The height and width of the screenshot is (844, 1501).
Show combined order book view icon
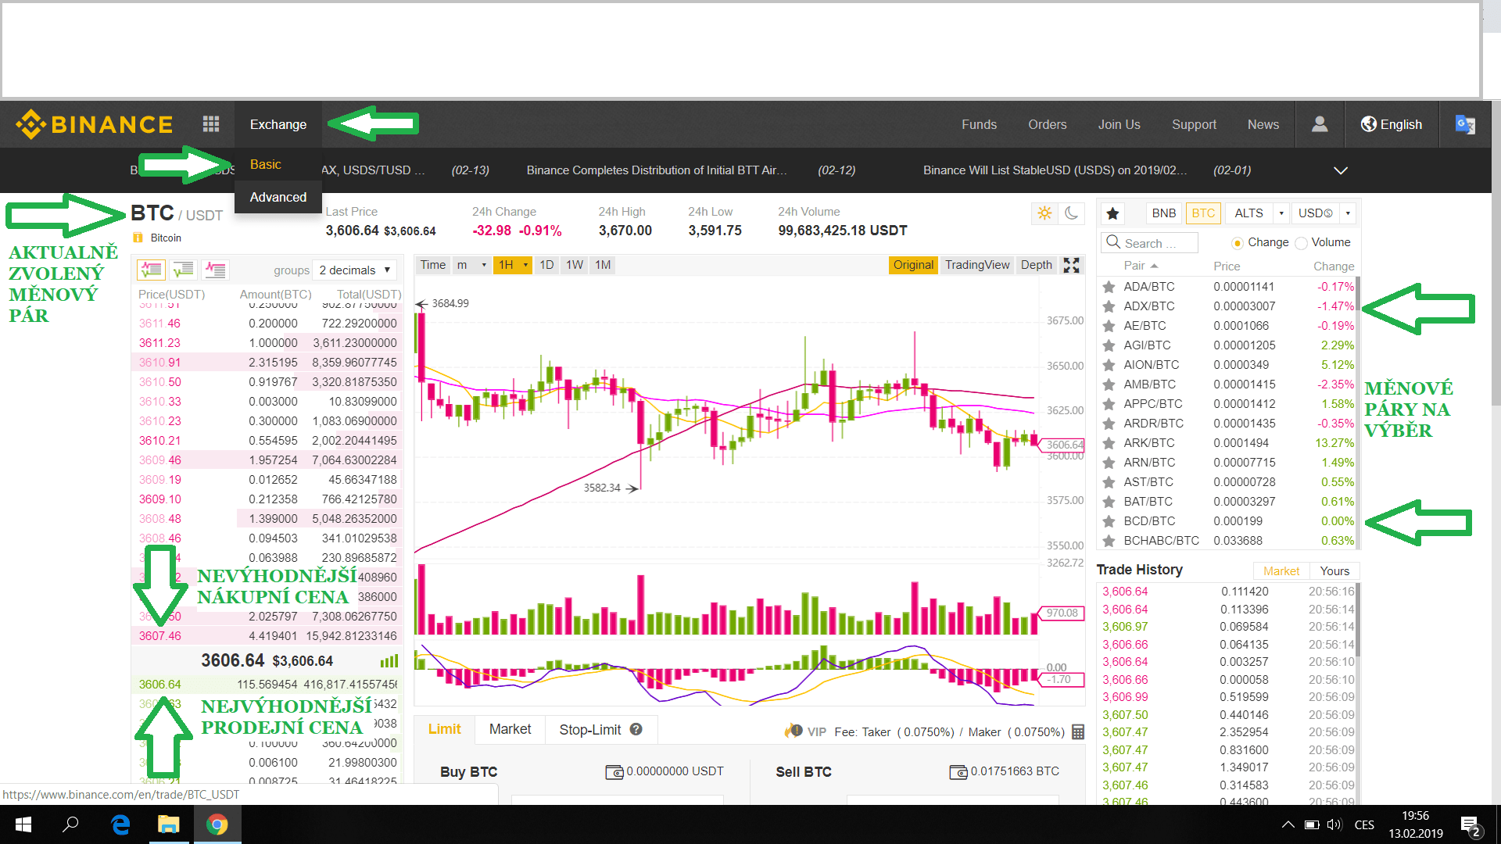point(151,270)
